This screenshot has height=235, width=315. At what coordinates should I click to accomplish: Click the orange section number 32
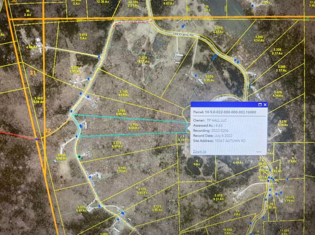[x=48, y=131]
